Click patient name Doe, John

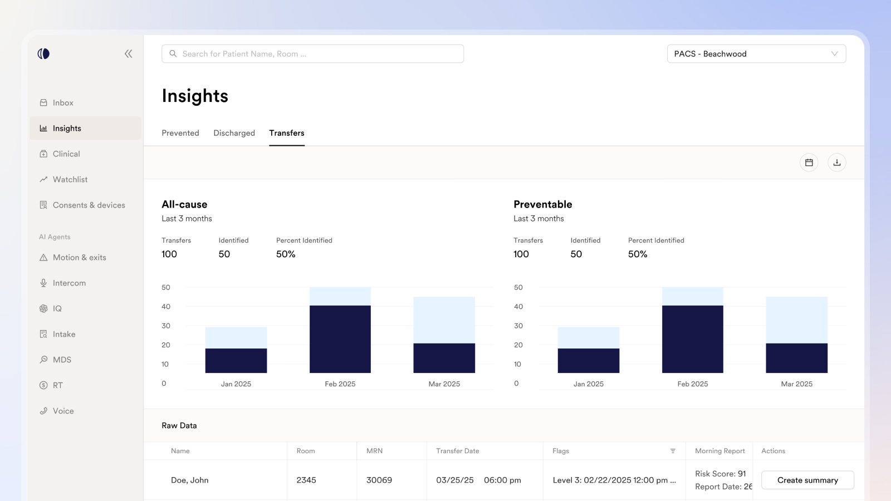pyautogui.click(x=190, y=480)
